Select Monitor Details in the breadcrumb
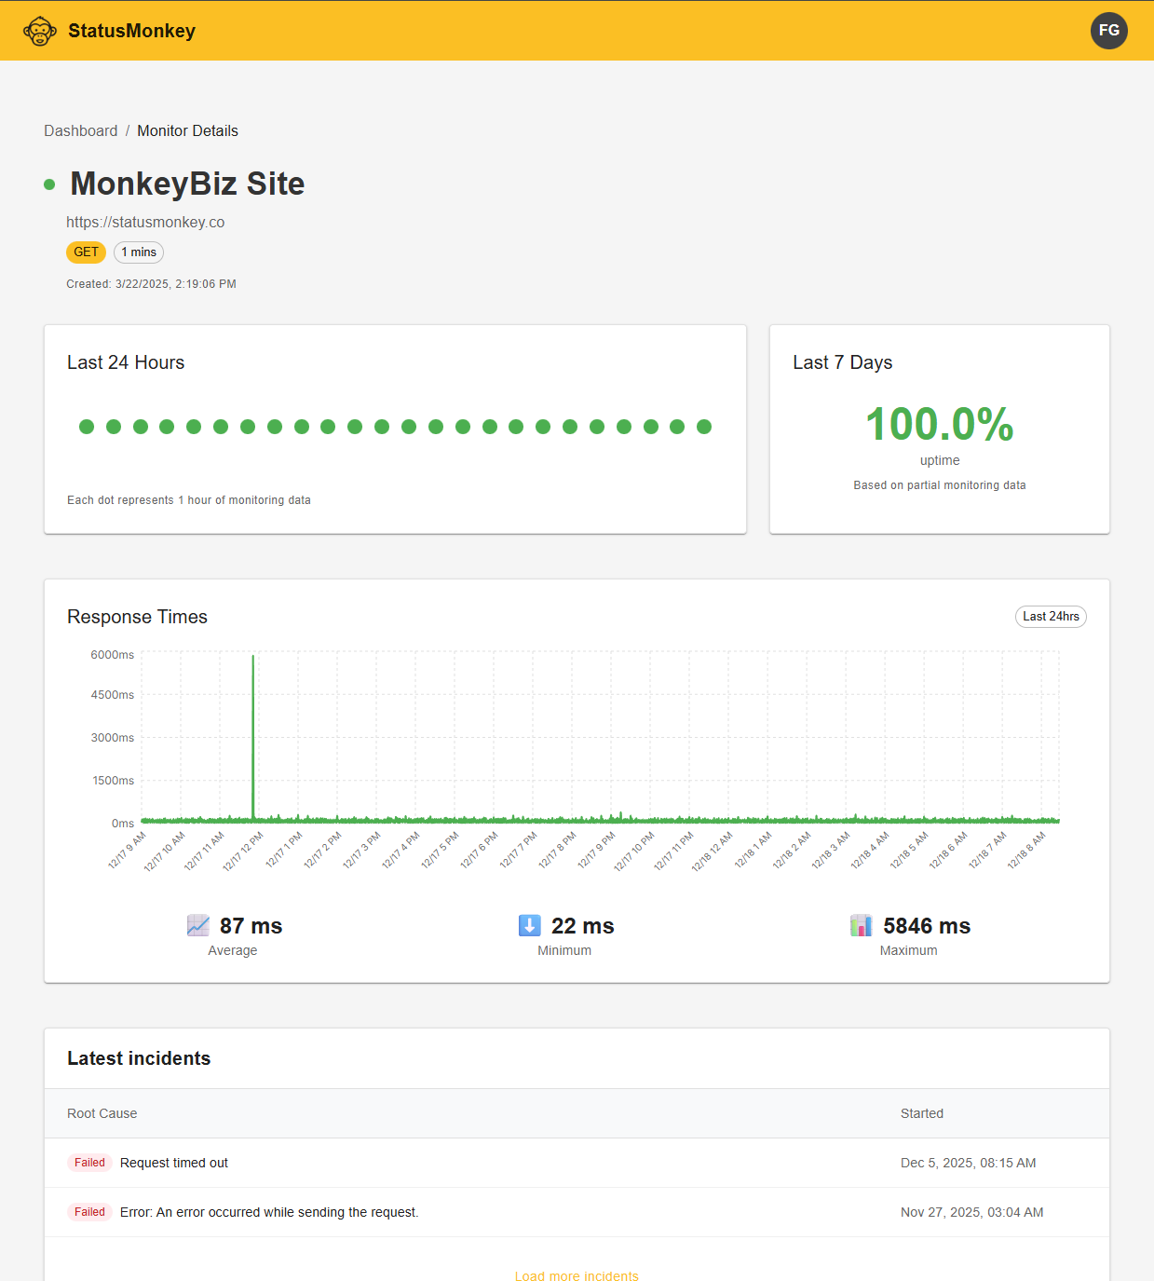1154x1281 pixels. (x=187, y=130)
